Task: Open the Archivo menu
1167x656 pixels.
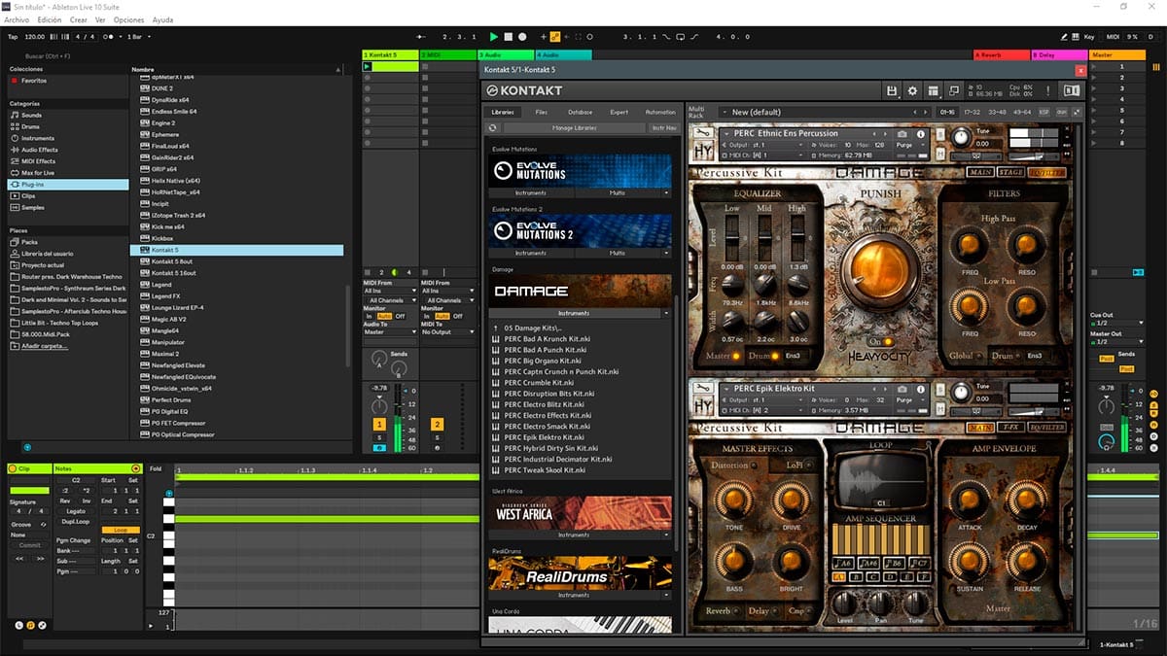Action: [17, 19]
